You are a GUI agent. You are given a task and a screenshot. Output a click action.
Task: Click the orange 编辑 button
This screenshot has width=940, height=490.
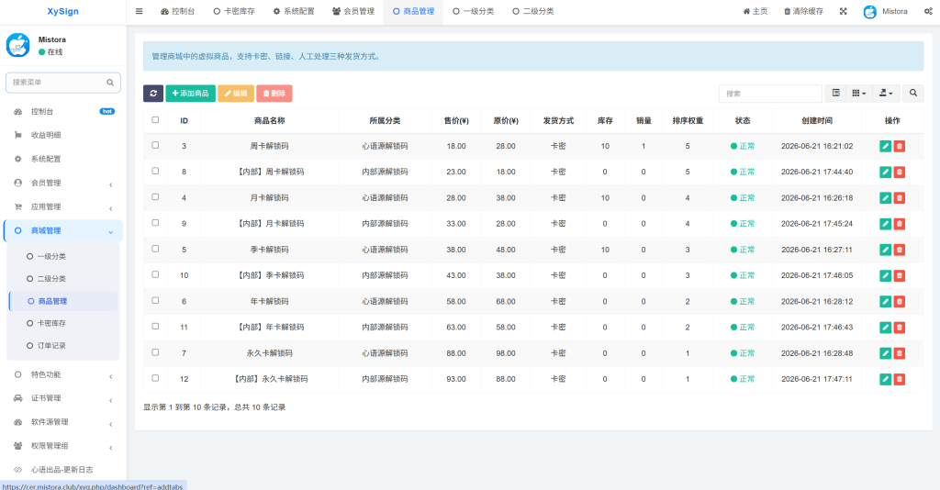click(236, 94)
